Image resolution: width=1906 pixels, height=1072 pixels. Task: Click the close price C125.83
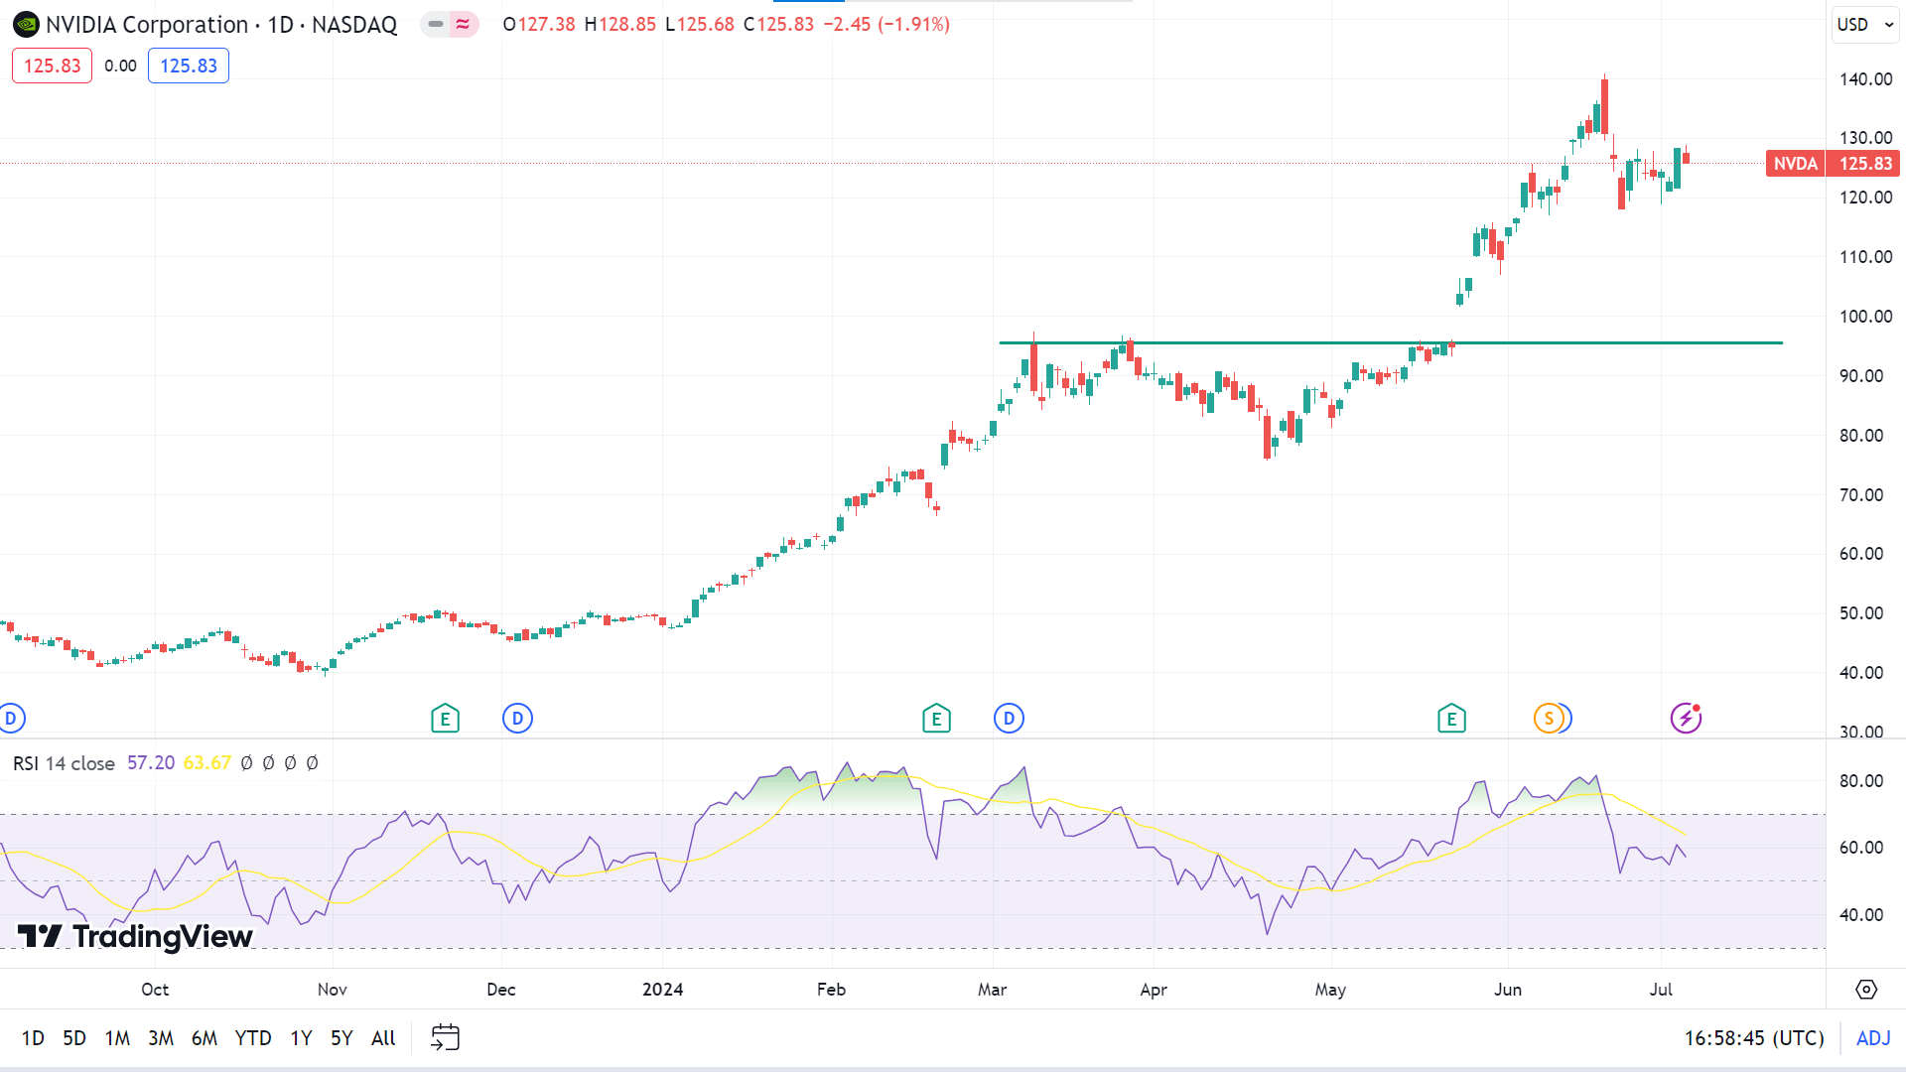779,24
